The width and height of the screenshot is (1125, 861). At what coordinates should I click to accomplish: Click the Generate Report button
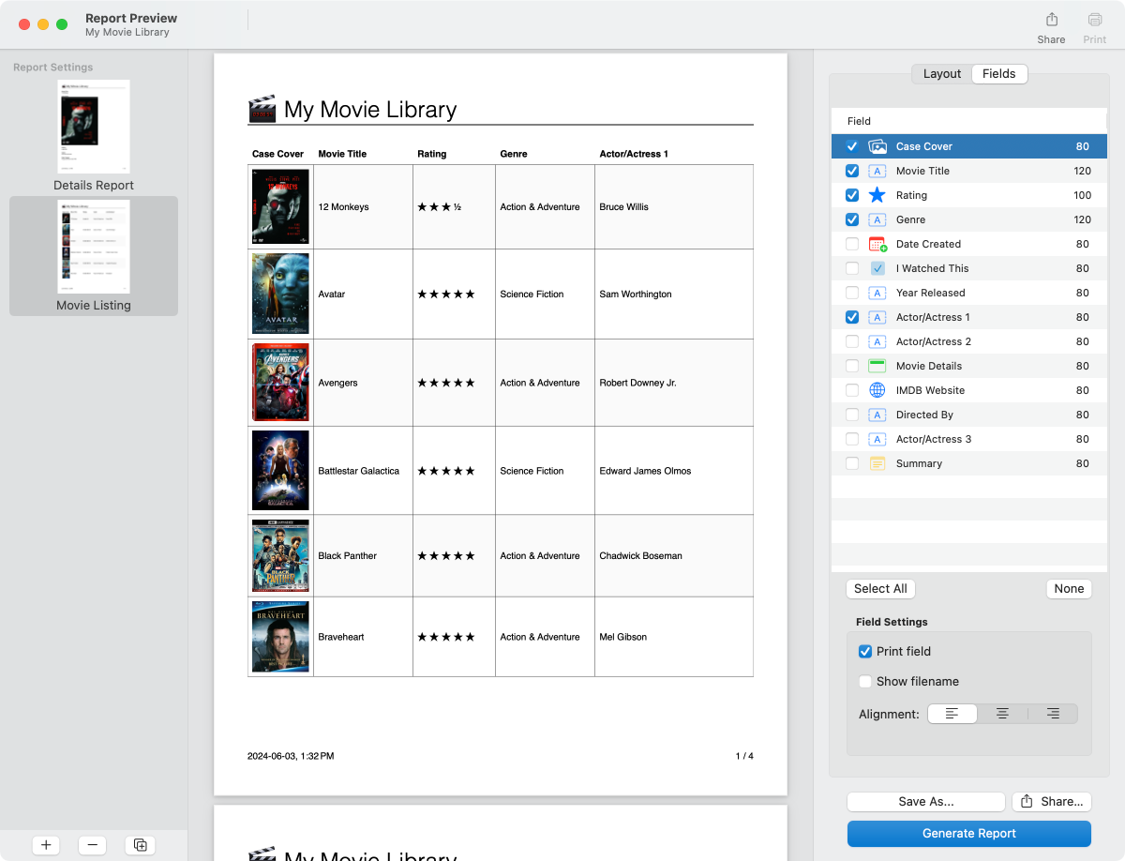(968, 833)
